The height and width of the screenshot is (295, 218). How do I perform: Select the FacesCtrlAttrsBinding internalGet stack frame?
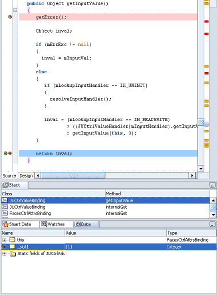[105, 213]
